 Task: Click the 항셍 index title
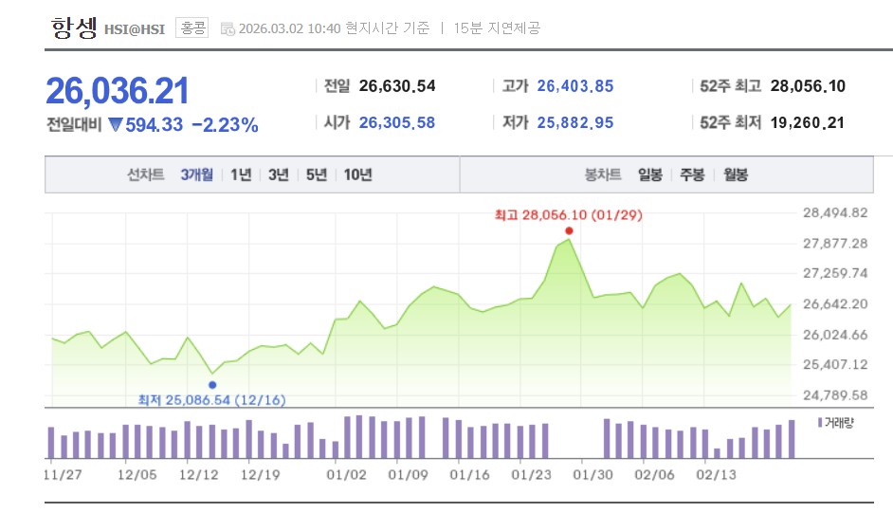pos(73,27)
